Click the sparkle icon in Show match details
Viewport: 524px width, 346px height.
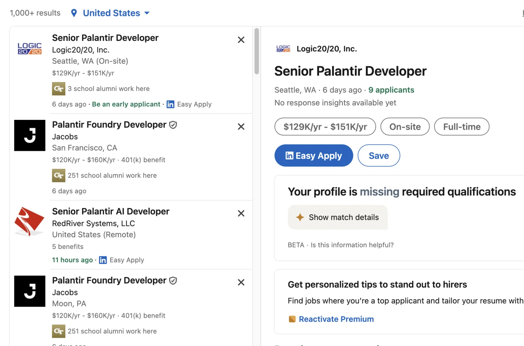[x=300, y=217]
